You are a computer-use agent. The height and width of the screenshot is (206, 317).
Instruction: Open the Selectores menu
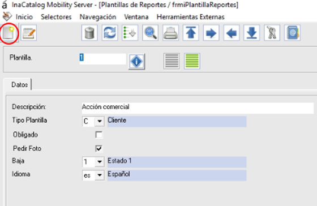pyautogui.click(x=56, y=17)
